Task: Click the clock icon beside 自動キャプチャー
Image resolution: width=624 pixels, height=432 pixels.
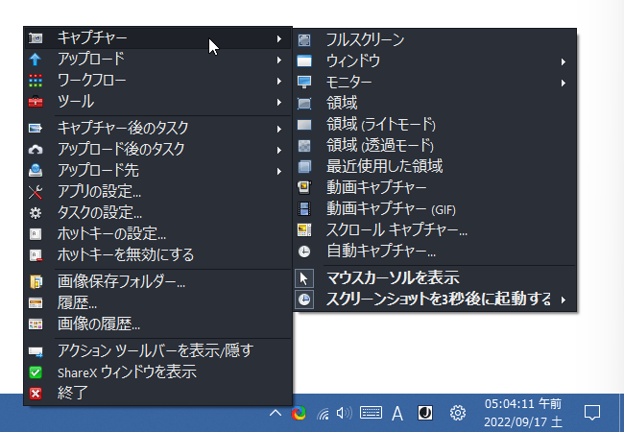Action: [304, 252]
